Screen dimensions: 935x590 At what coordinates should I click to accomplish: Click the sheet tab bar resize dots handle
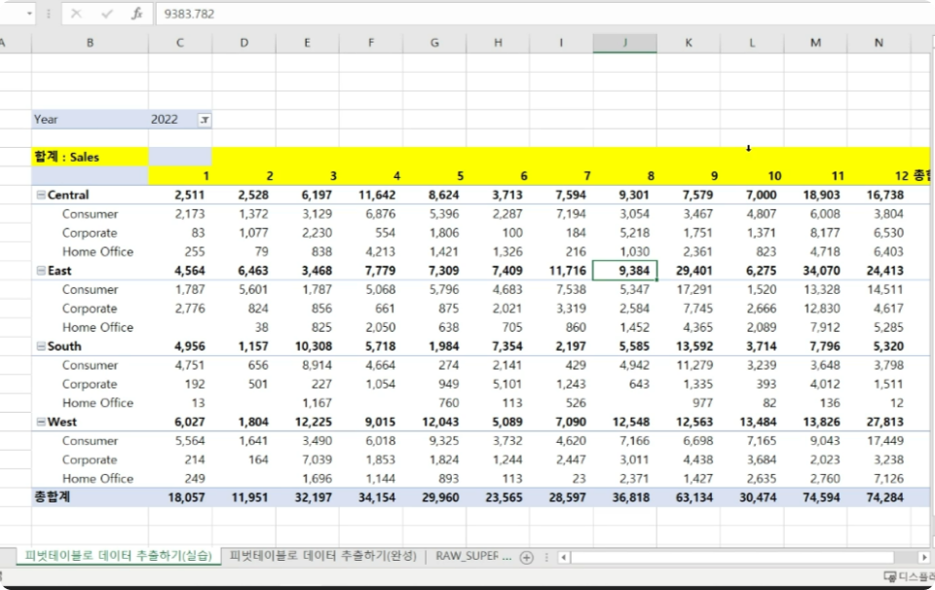click(546, 557)
